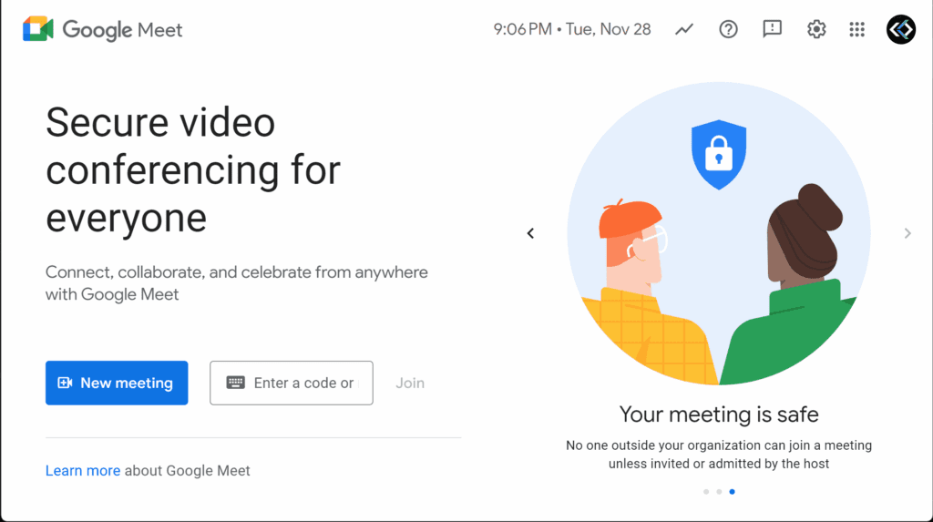Open the Settings gear icon
The image size is (933, 522).
816,29
